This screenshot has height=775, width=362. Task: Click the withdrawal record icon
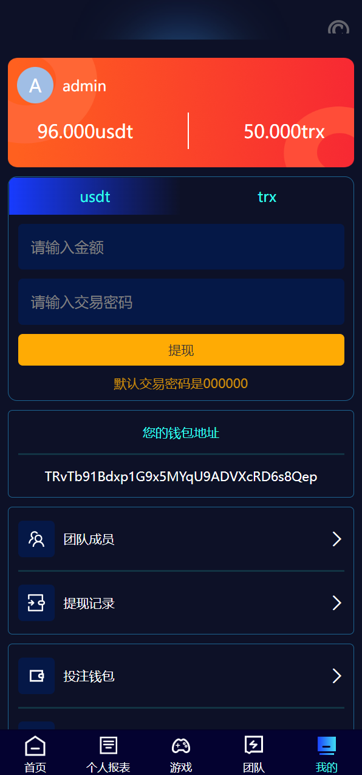36,603
